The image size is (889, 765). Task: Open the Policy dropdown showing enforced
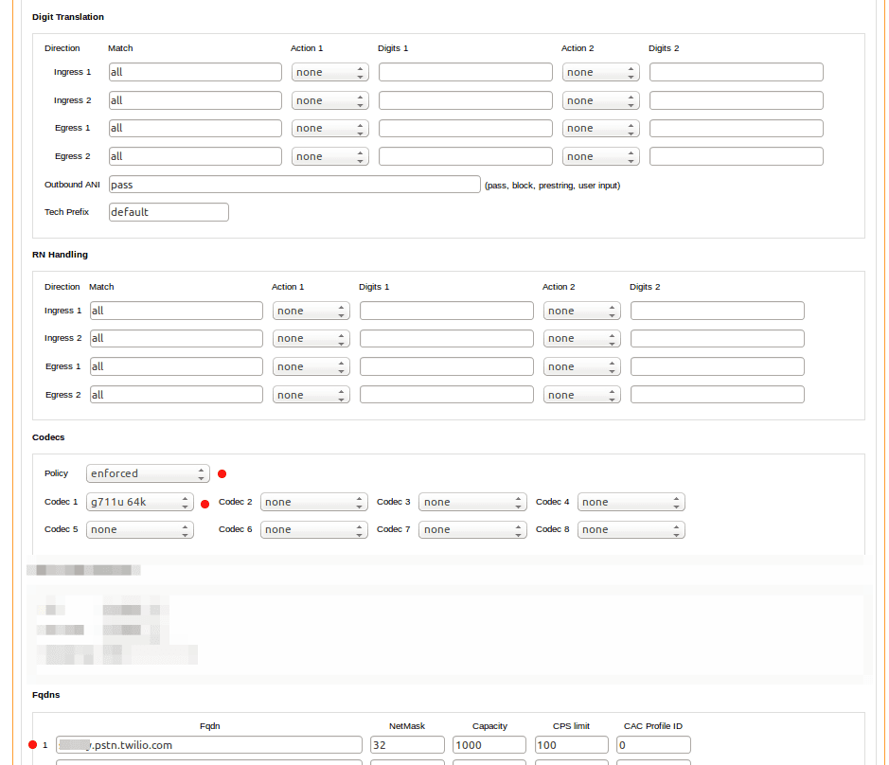tap(147, 473)
